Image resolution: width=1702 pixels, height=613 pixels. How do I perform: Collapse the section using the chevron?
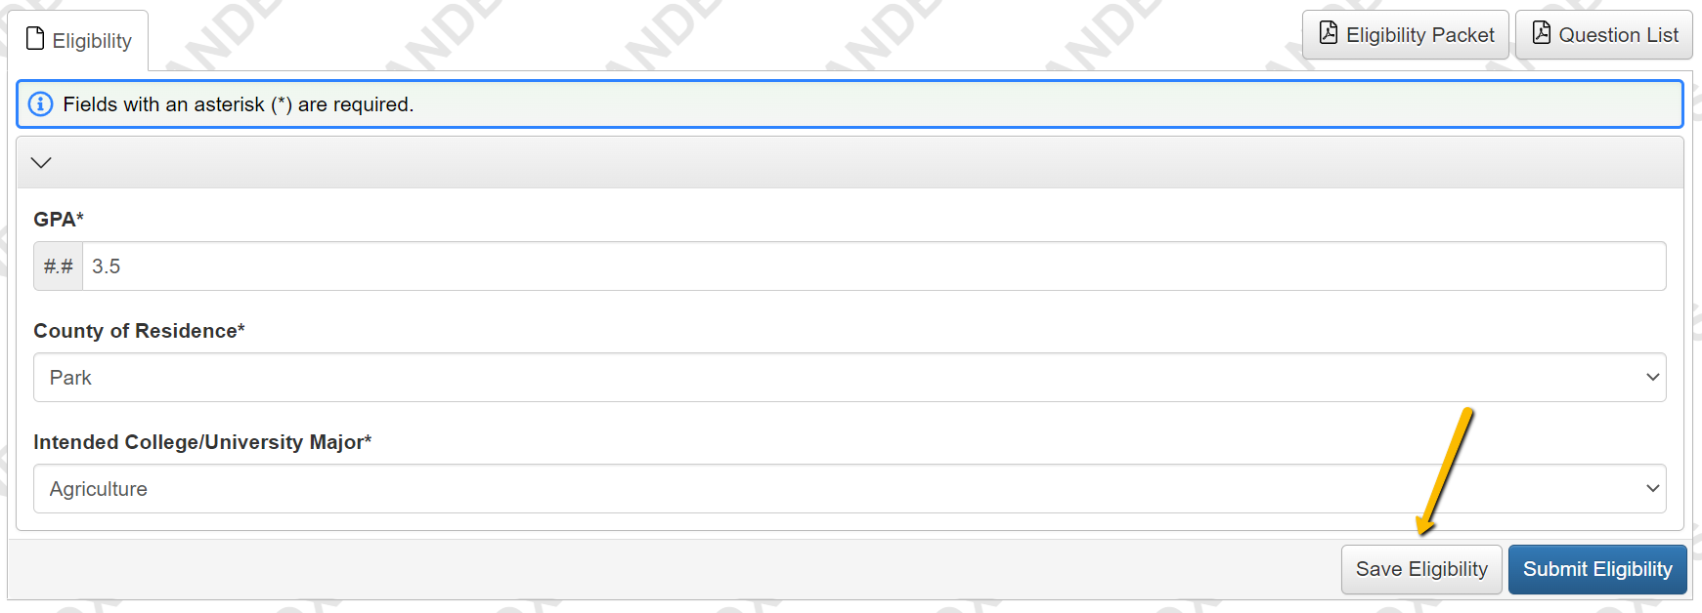(41, 163)
